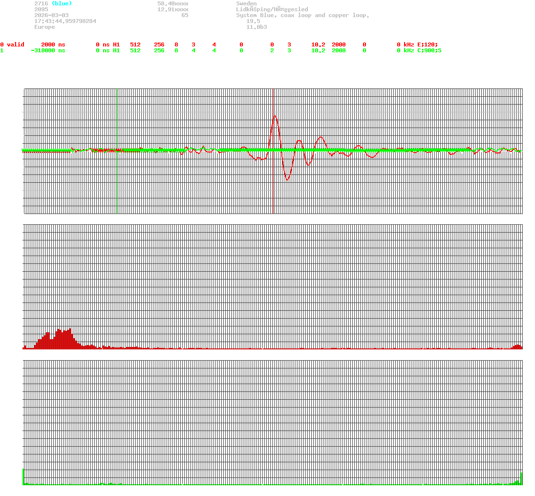Click the Filter-Corr value -318000 ns
The width and height of the screenshot is (535, 496).
coord(47,50)
